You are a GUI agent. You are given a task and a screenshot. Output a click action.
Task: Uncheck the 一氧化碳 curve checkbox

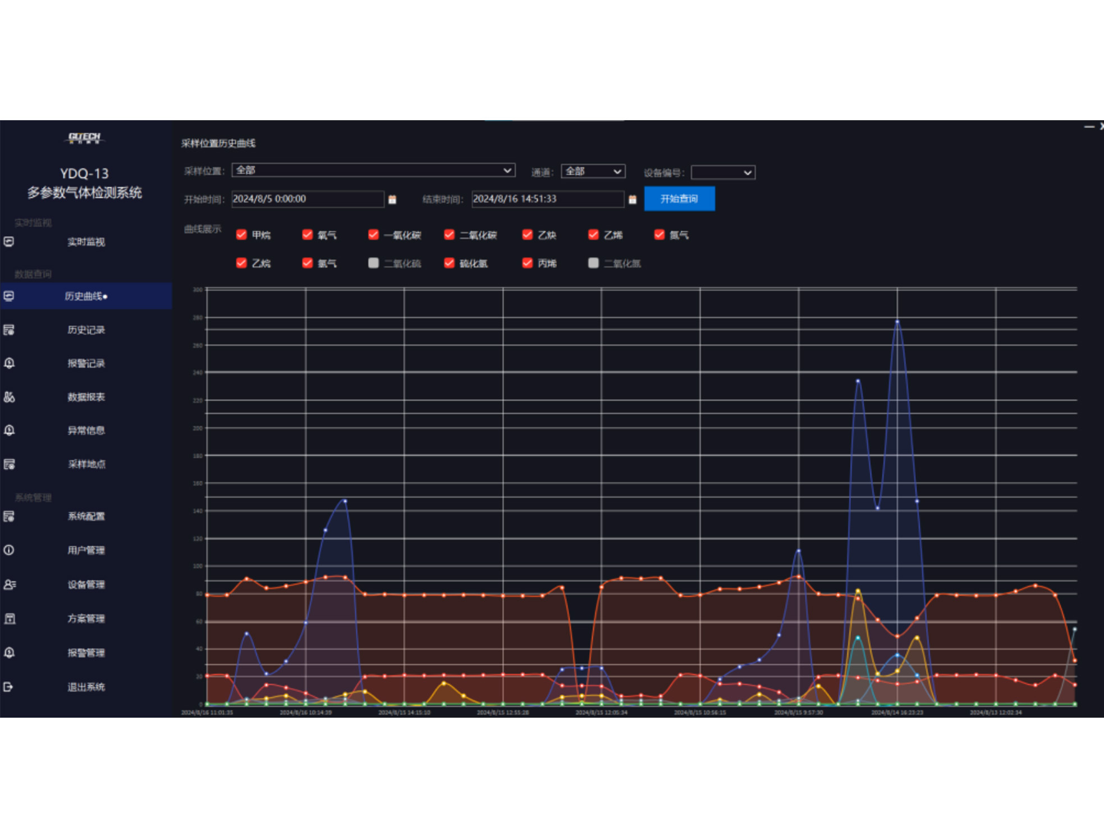point(373,235)
